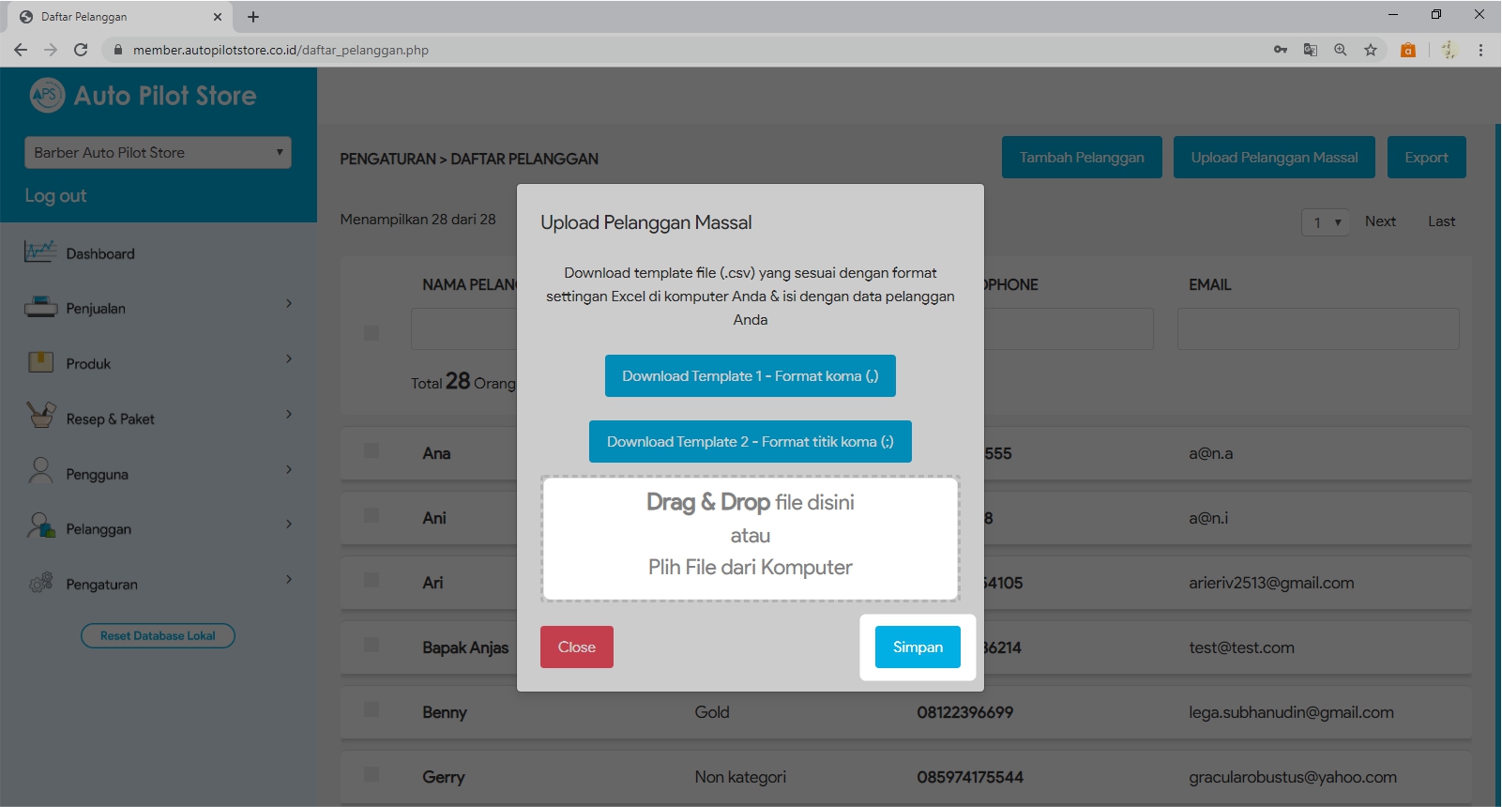
Task: Close the Upload Pelanggan Massal dialog
Action: click(576, 647)
